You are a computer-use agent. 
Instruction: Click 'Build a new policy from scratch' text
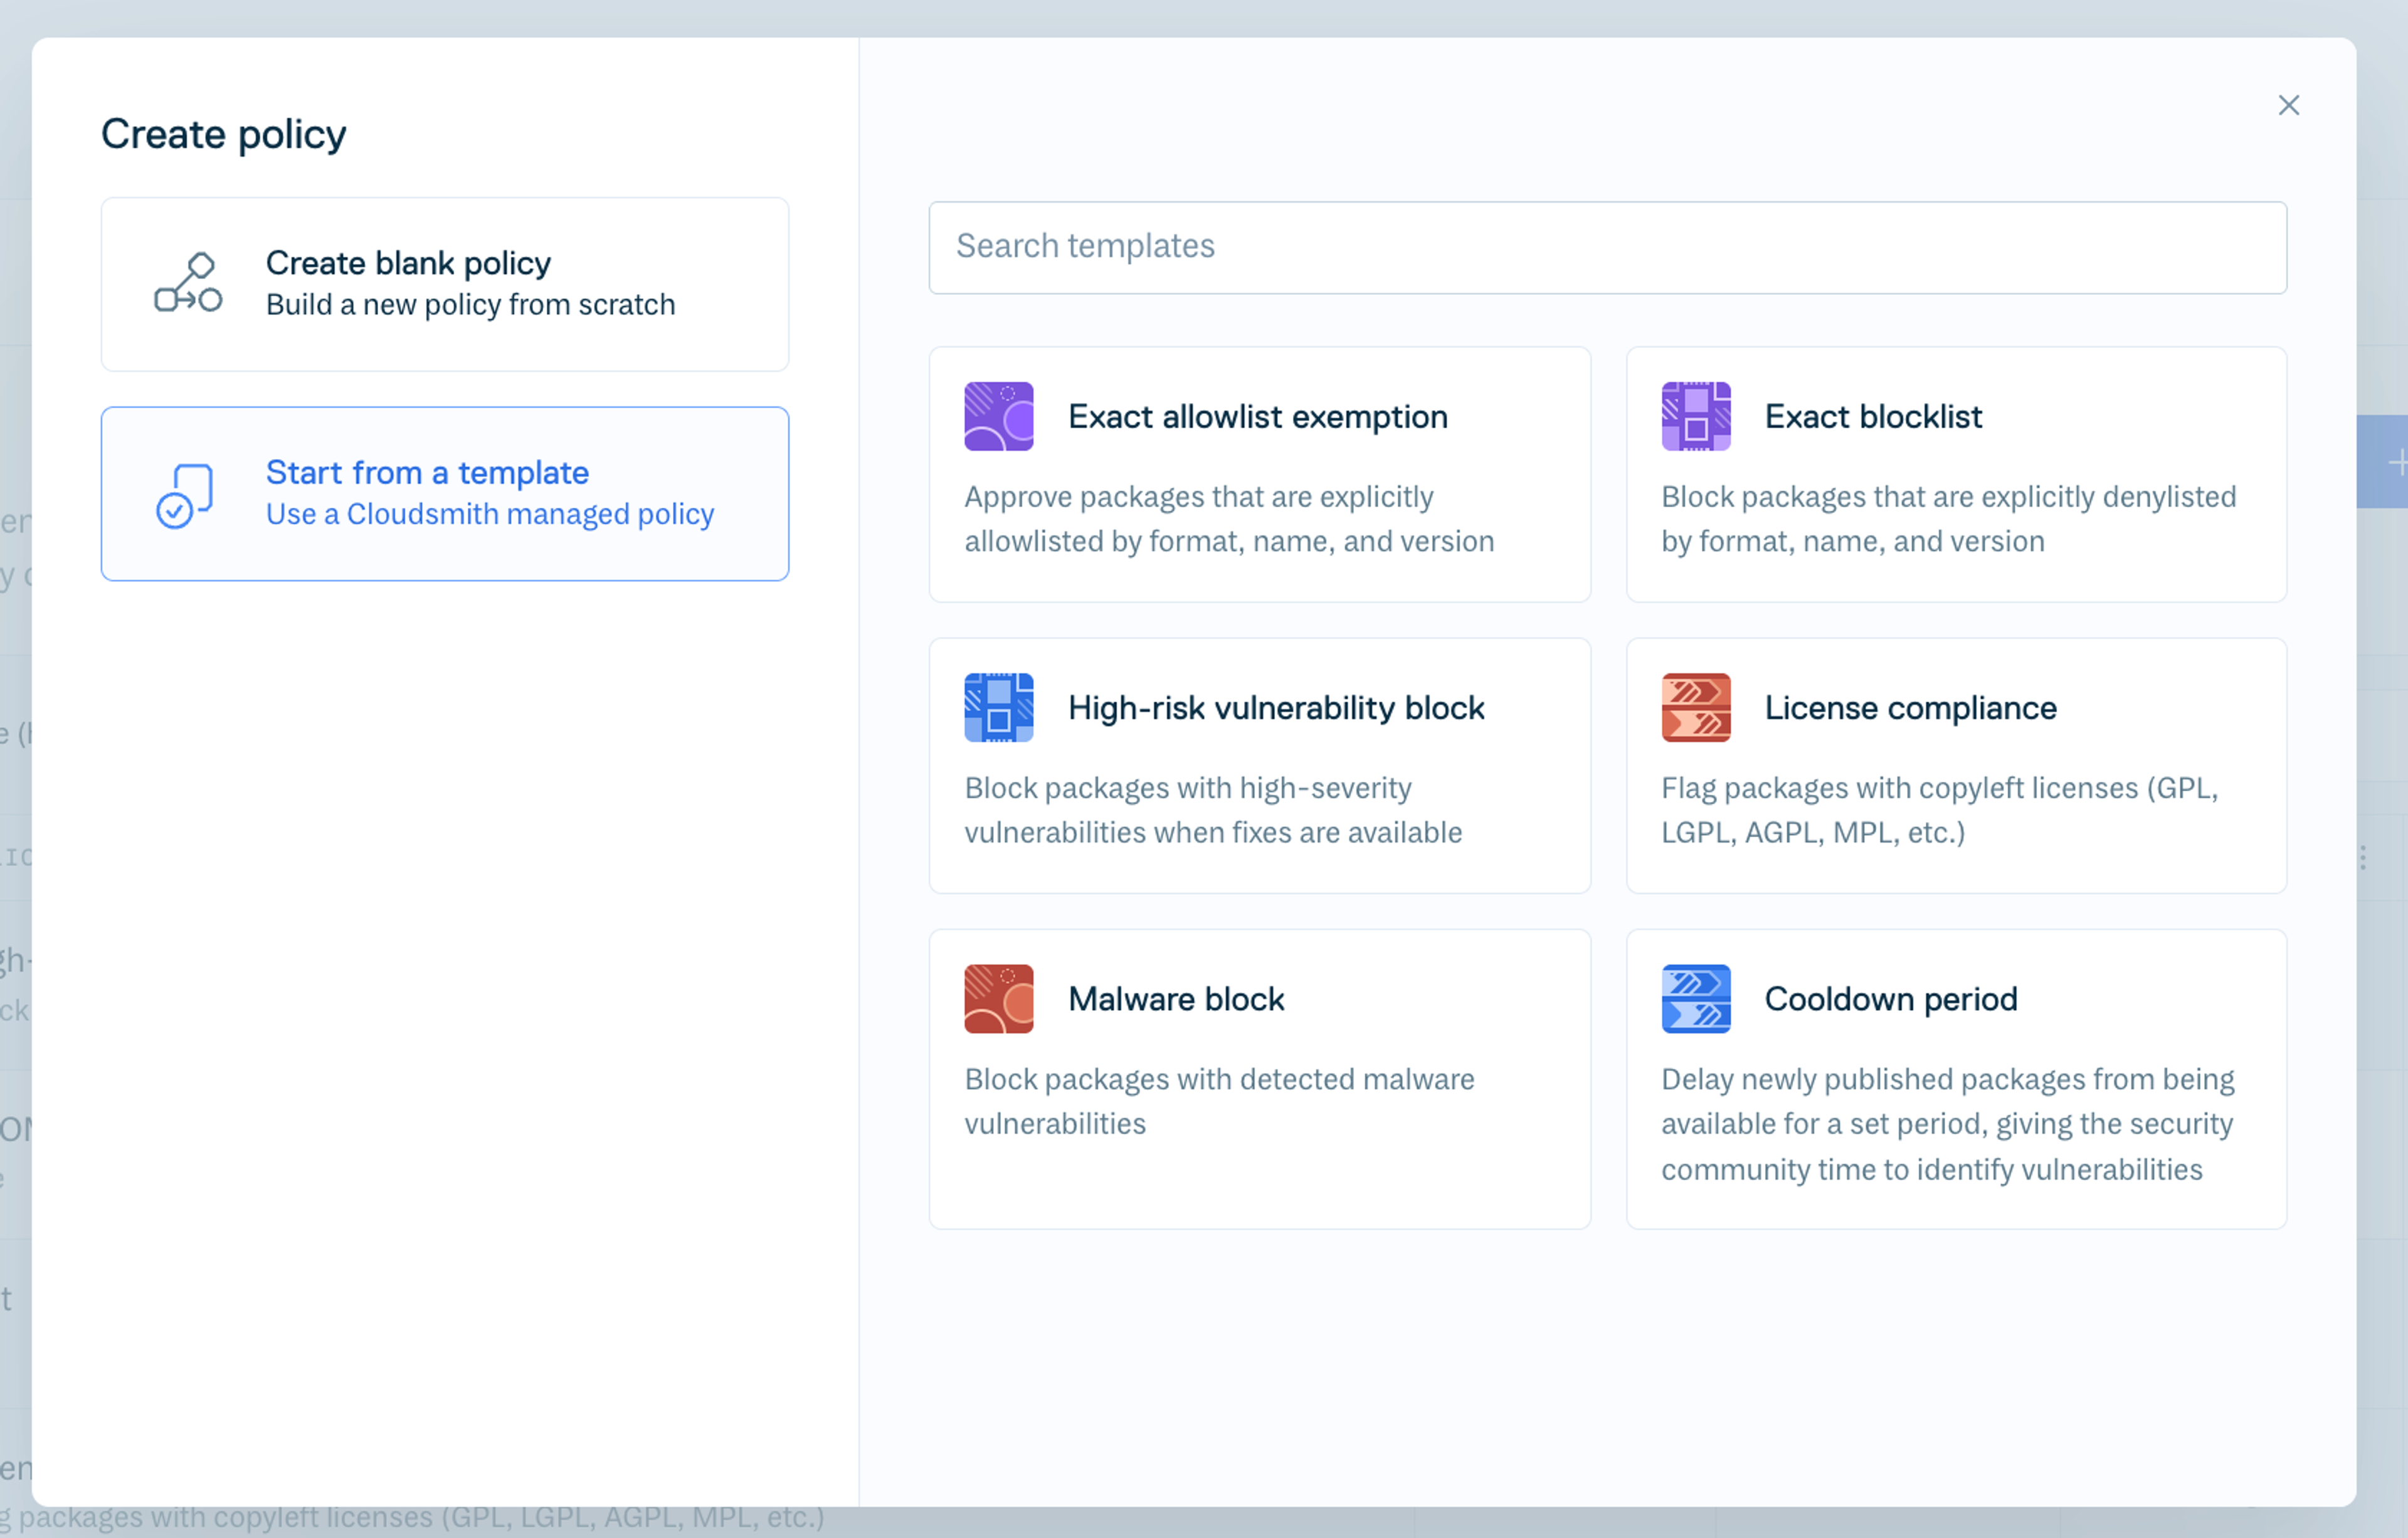(x=470, y=304)
